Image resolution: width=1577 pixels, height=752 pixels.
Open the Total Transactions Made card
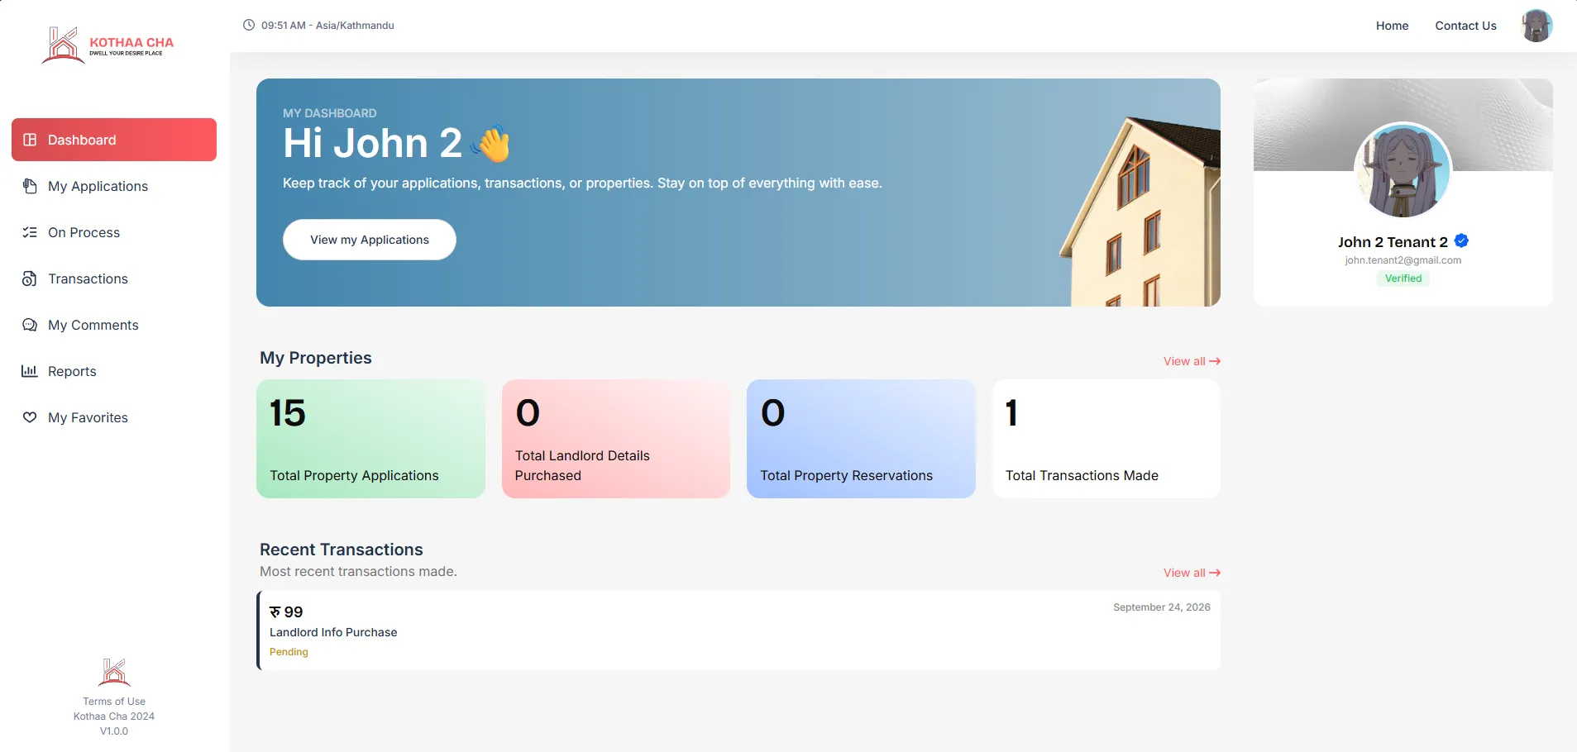pos(1106,439)
